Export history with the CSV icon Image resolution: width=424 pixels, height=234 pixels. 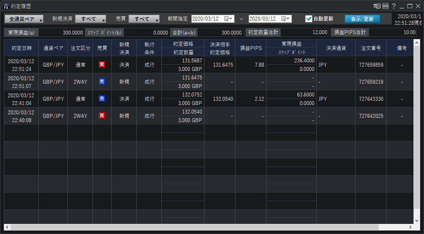386,6
